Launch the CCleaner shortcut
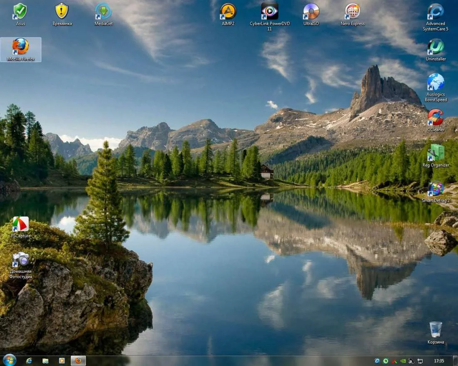The width and height of the screenshot is (458, 366). (436, 120)
